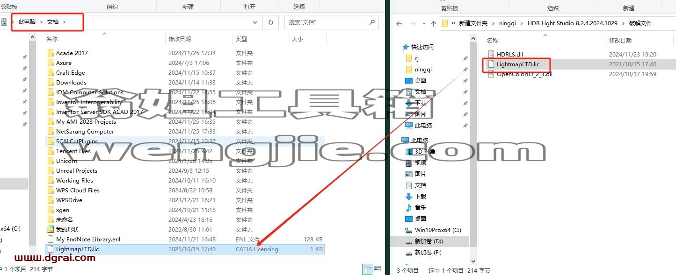Switch left window to details view

[x=367, y=269]
